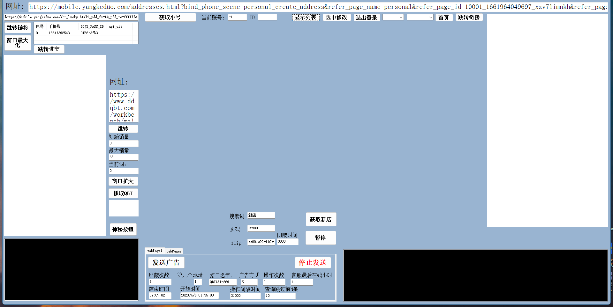
Task: Click the 当前账号 input field
Action: pos(237,17)
